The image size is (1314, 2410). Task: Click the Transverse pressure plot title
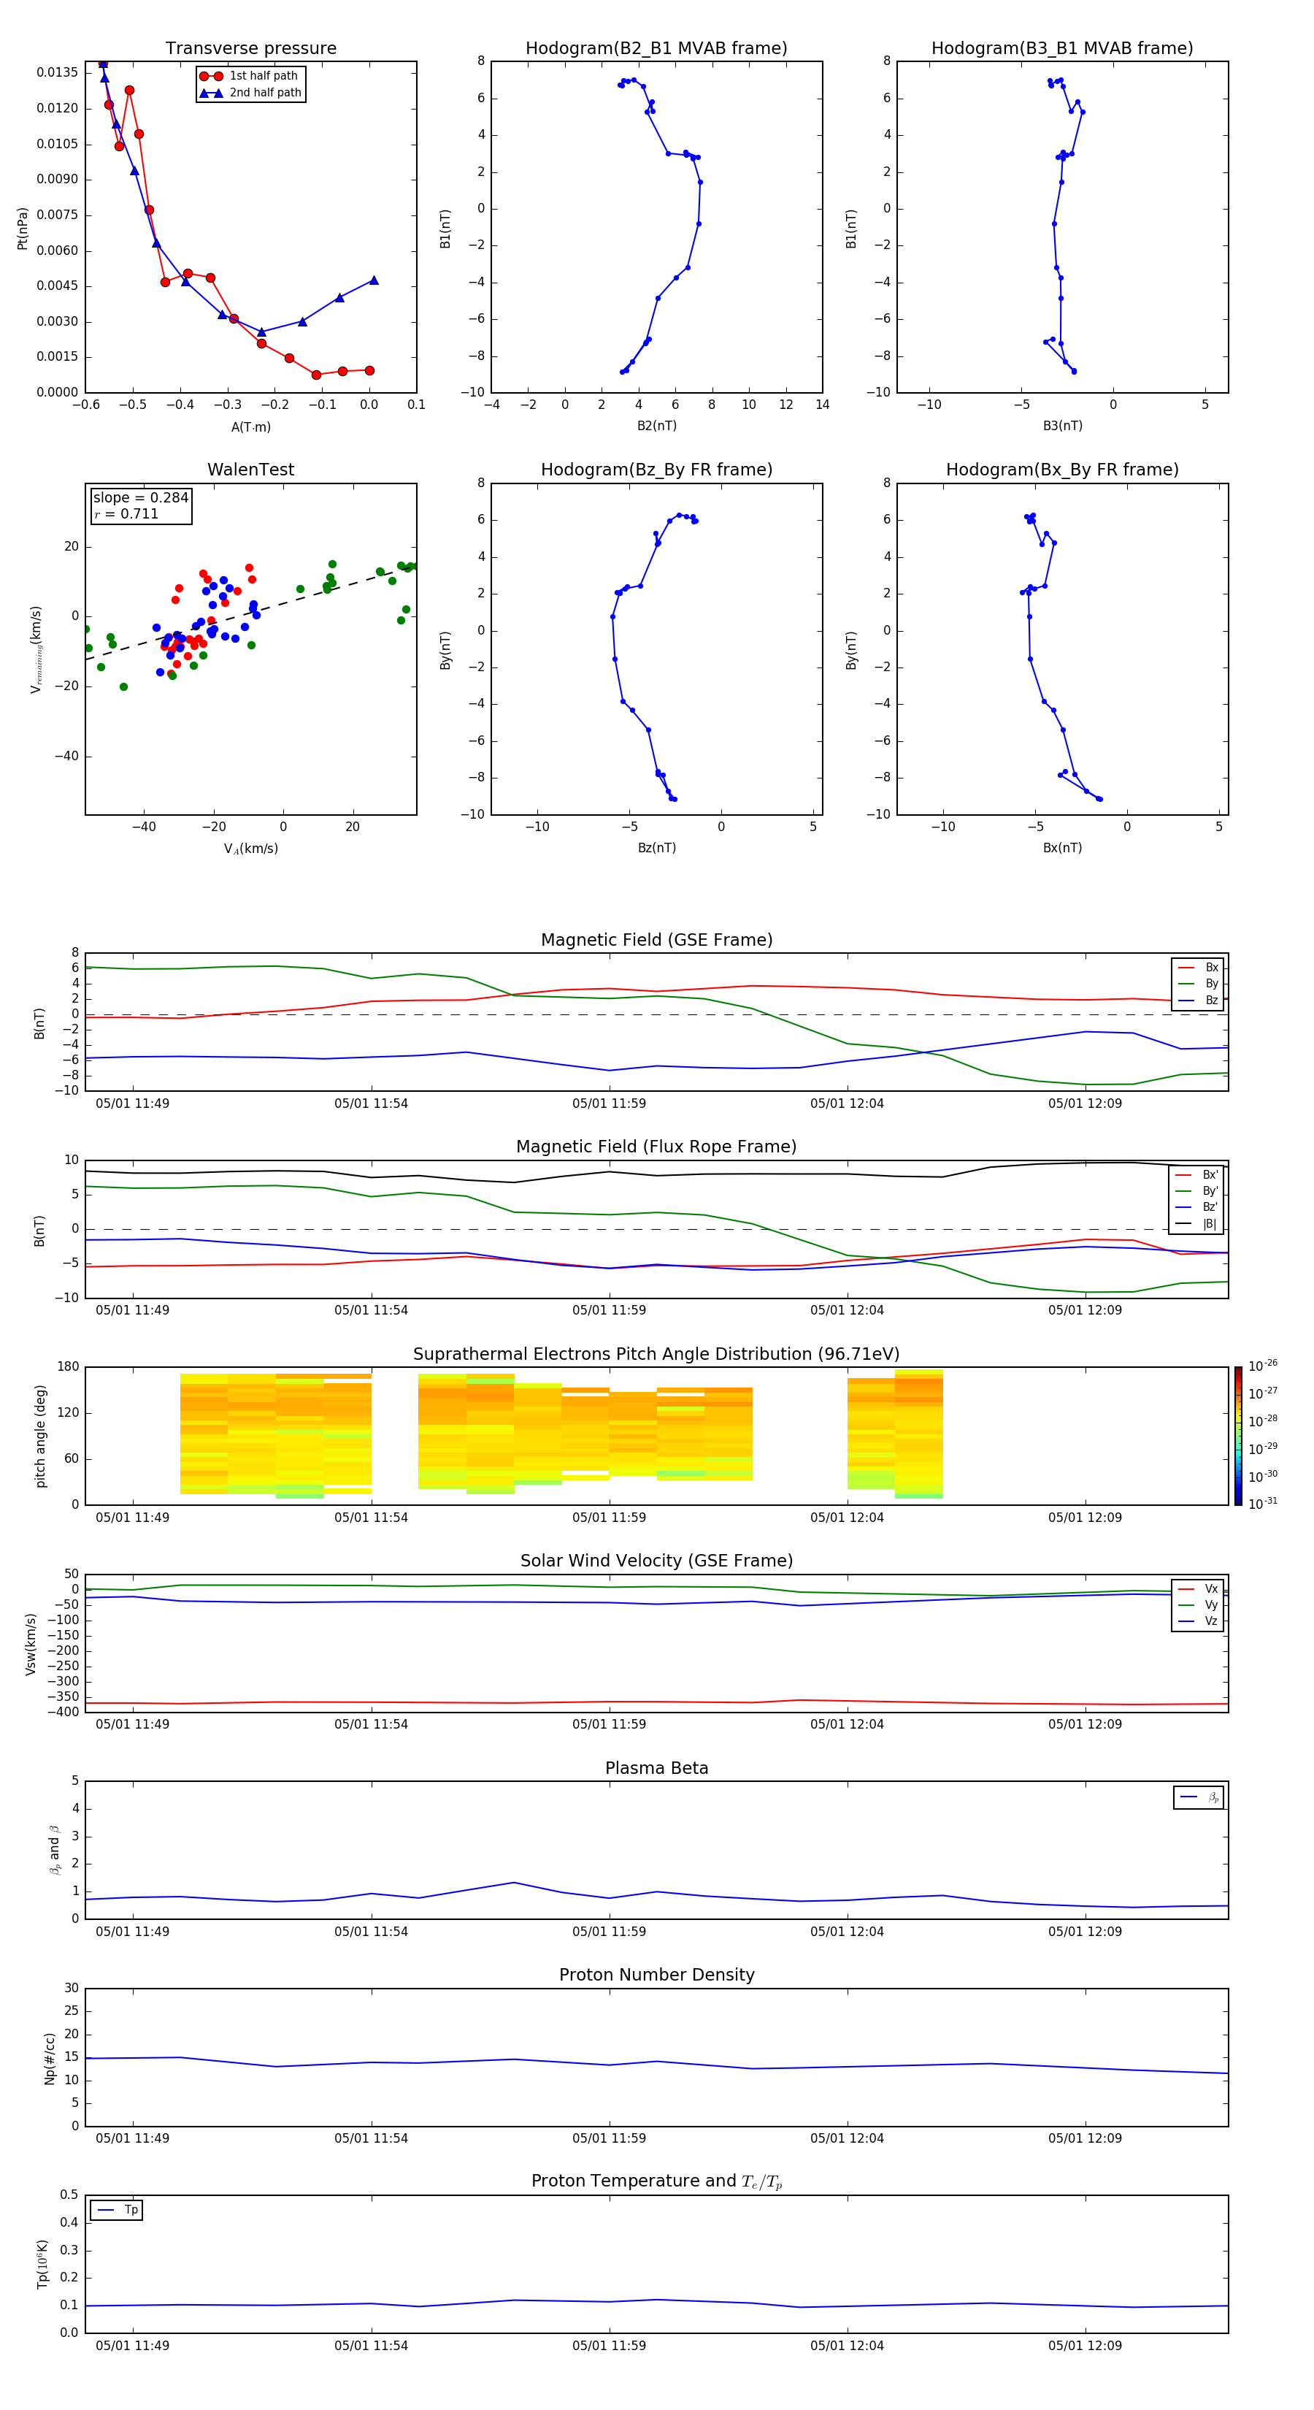point(250,49)
